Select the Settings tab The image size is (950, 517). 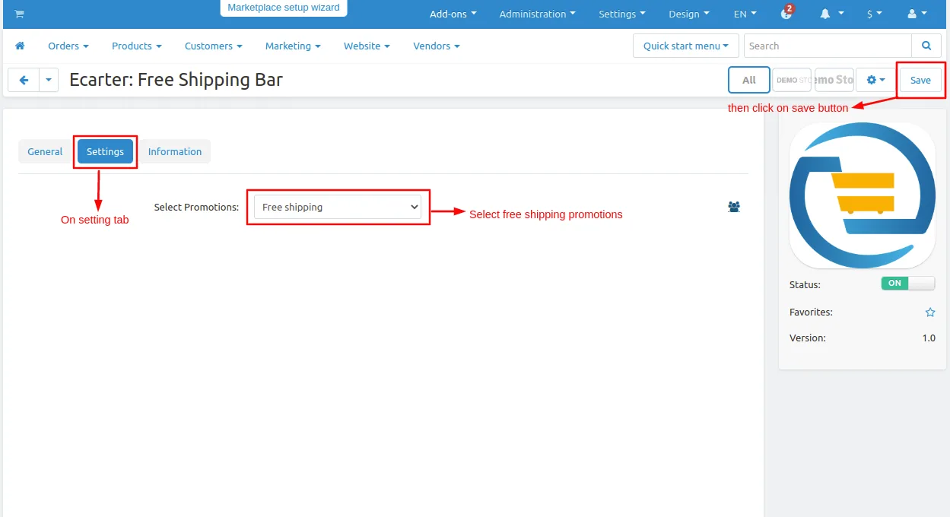pyautogui.click(x=105, y=151)
